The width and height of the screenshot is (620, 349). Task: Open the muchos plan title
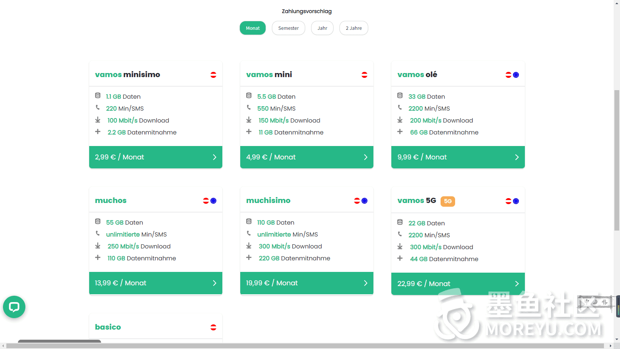[x=111, y=200]
